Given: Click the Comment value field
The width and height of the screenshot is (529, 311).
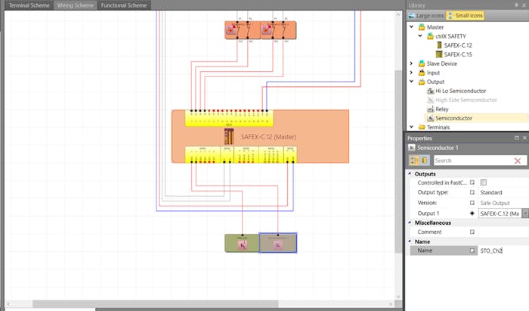Looking at the screenshot, I should [x=503, y=232].
